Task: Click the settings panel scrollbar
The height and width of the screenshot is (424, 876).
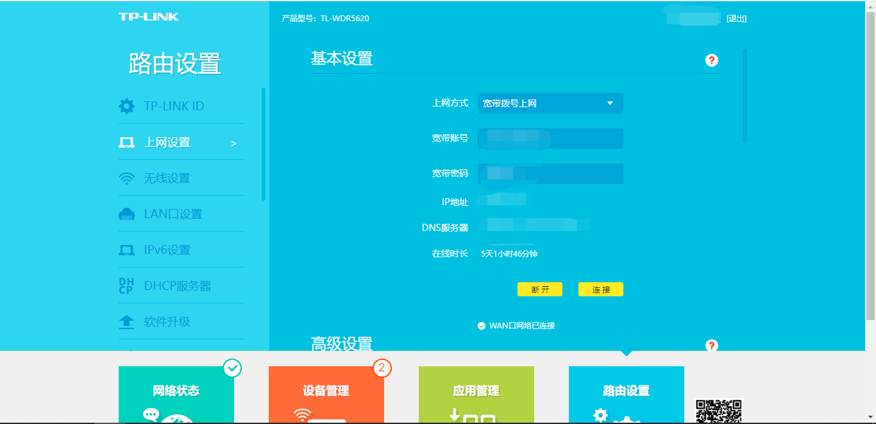Action: (745, 96)
